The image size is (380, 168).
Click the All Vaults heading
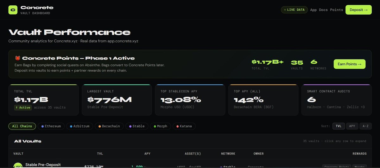(28, 141)
